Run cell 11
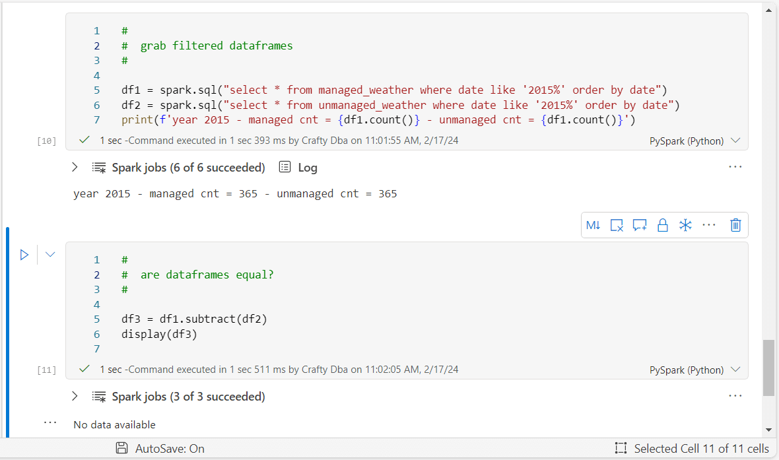This screenshot has height=460, width=779. tap(24, 255)
